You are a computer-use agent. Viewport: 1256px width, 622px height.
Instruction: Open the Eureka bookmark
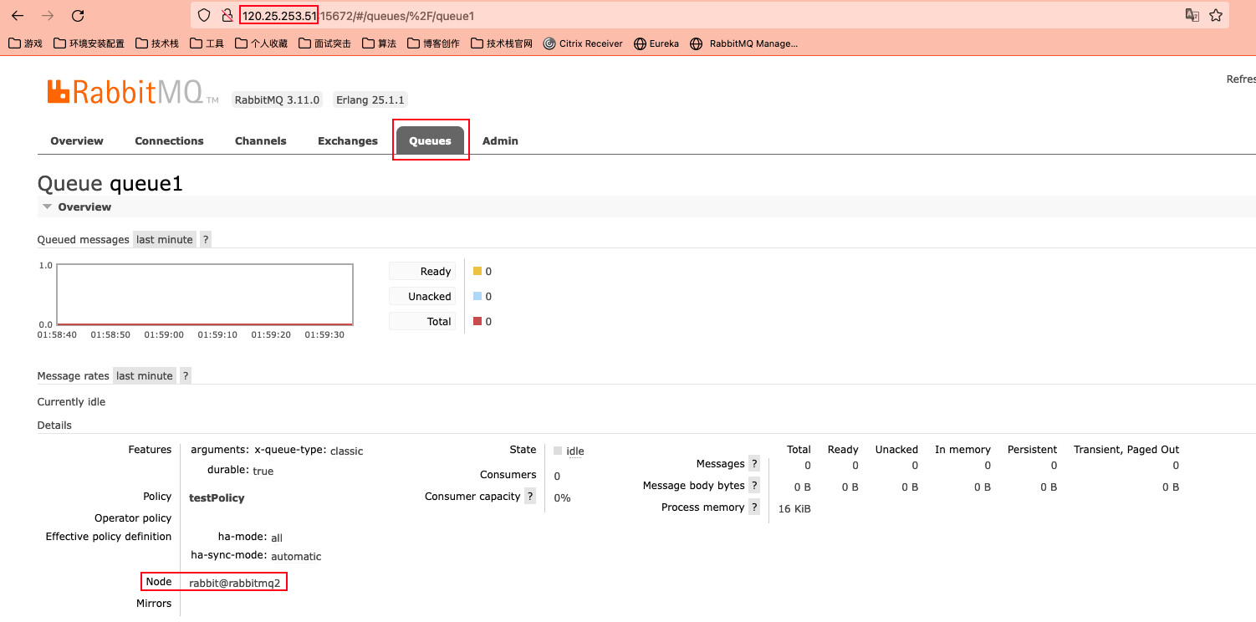tap(656, 43)
